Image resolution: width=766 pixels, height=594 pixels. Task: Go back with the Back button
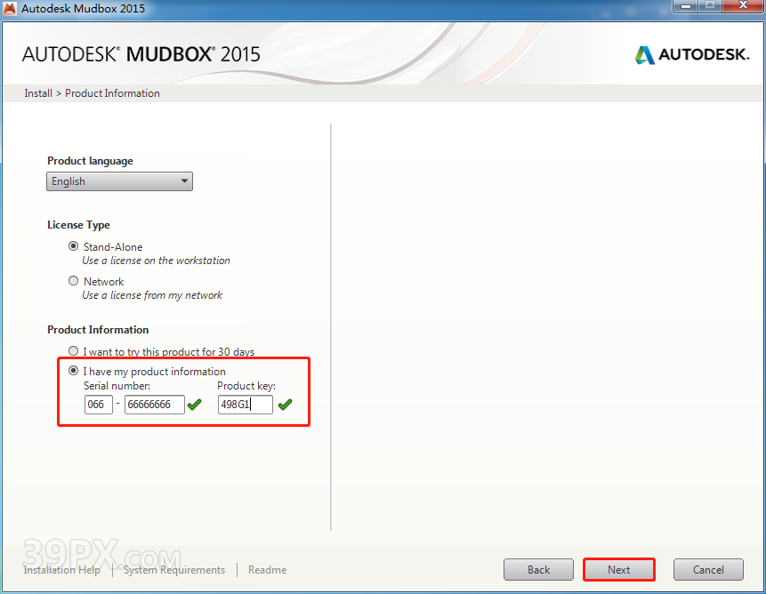[x=538, y=570]
